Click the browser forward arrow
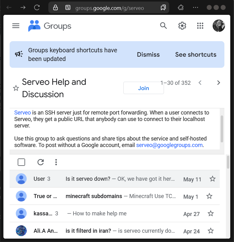234x242 pixels. (23, 7)
